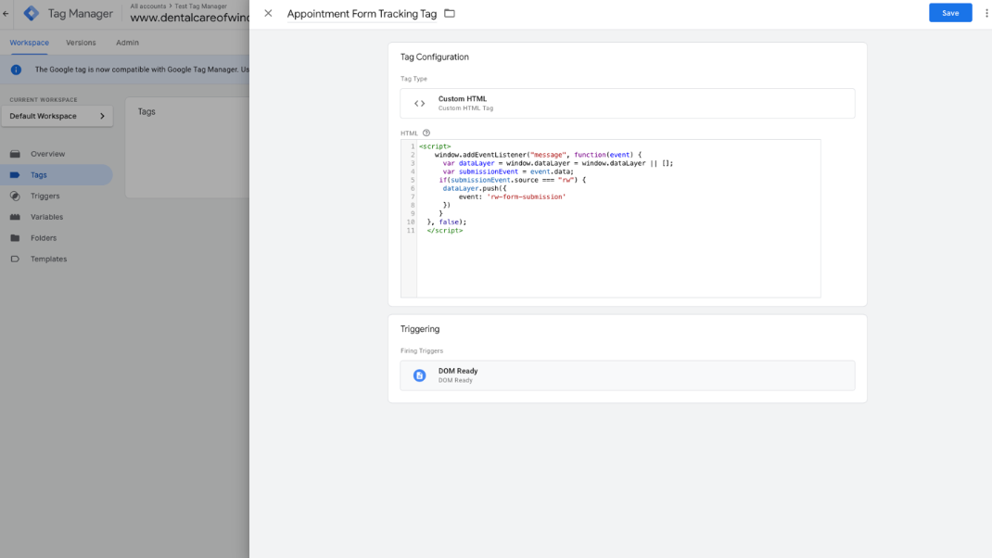Click the DOM Ready trigger icon
The image size is (992, 558).
pos(419,375)
